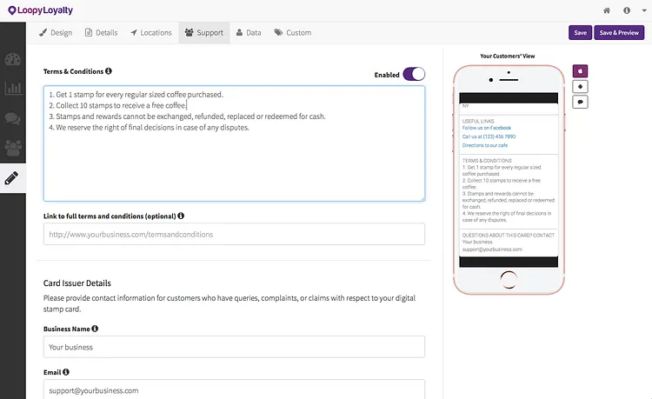The image size is (652, 399).
Task: Expand the account dropdown caret in header
Action: coord(644,10)
